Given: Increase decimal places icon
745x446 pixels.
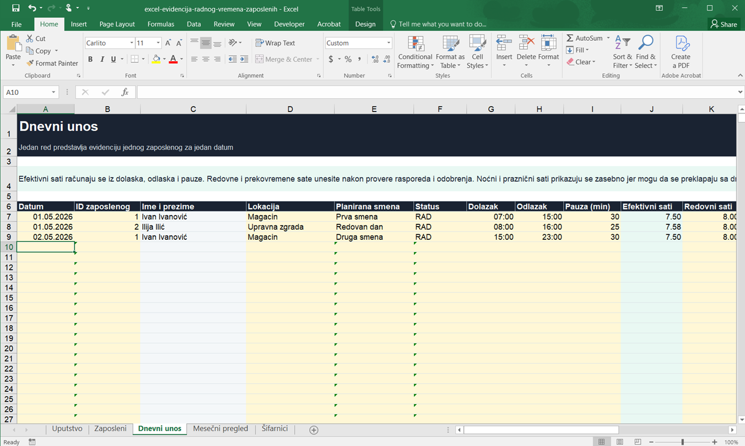Looking at the screenshot, I should (x=375, y=59).
